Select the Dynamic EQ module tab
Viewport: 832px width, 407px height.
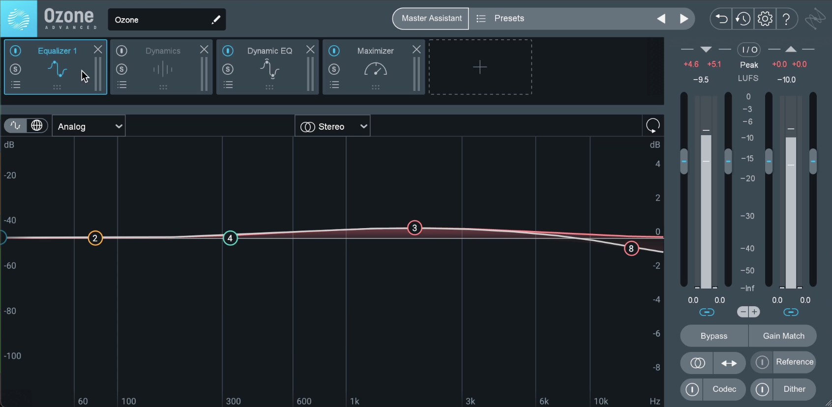(268, 67)
